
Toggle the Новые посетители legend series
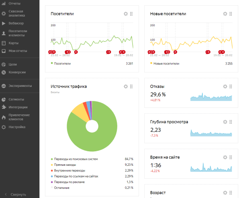click(165, 64)
